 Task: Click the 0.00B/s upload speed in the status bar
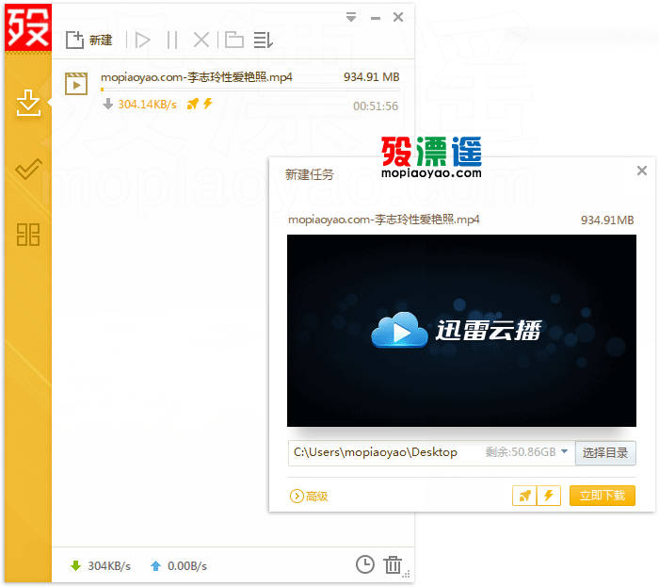point(187,566)
